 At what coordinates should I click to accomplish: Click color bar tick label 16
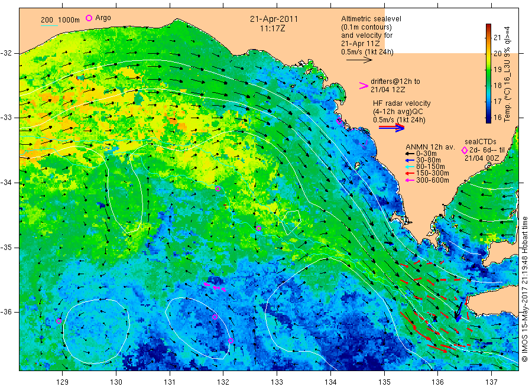pyautogui.click(x=497, y=118)
